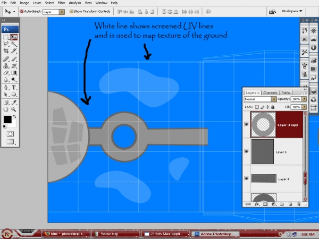319x239 pixels.
Task: Delete layer trash button
Action: pos(299,204)
